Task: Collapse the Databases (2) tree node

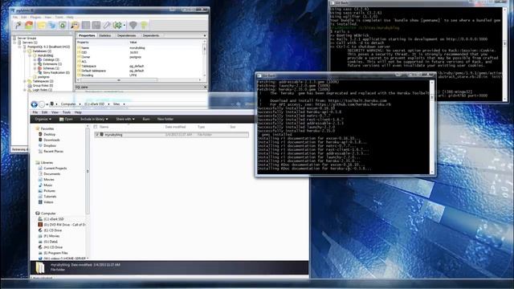Action: [25, 51]
